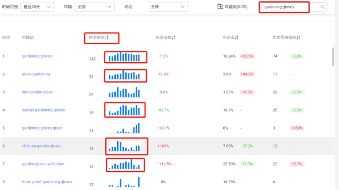The image size is (339, 190).
Task: Open keyword link glove gardening
Action: point(36,74)
